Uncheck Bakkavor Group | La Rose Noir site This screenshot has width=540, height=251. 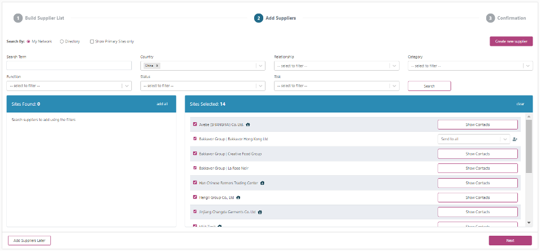click(x=195, y=168)
